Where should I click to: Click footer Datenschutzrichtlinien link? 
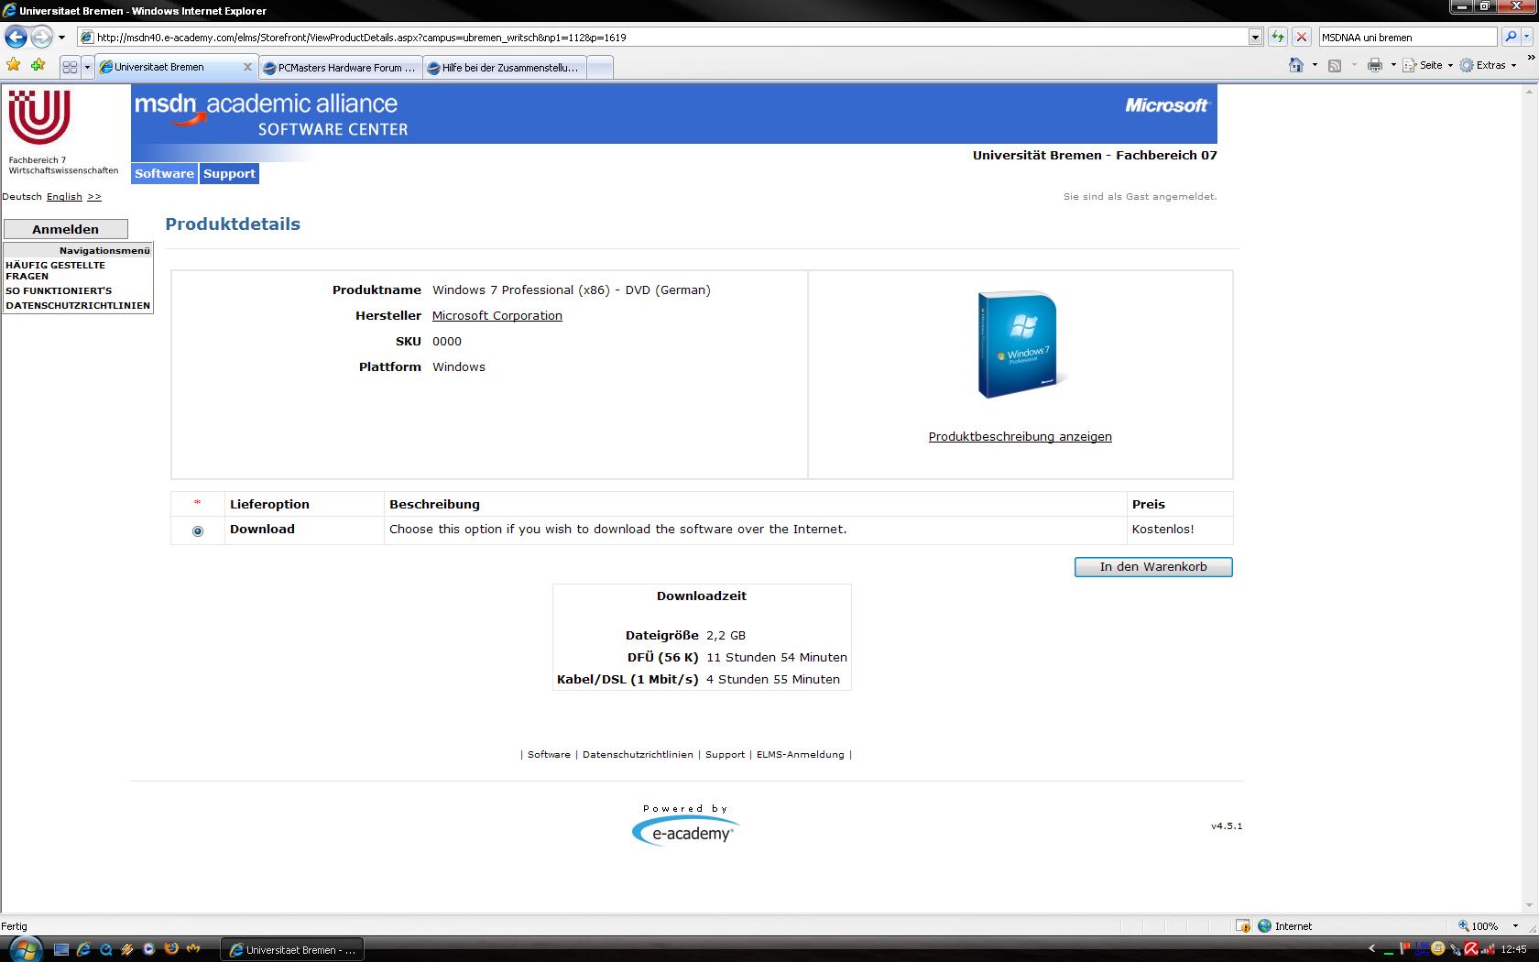point(638,754)
